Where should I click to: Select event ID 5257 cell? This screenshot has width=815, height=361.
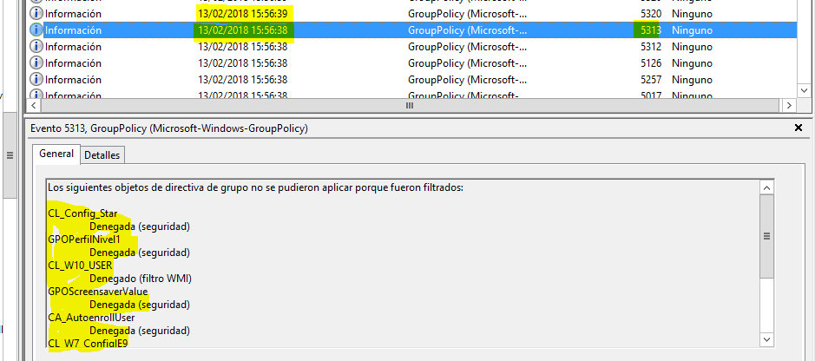651,80
